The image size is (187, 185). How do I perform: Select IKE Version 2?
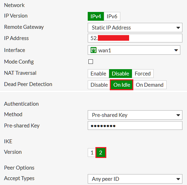pyautogui.click(x=101, y=153)
